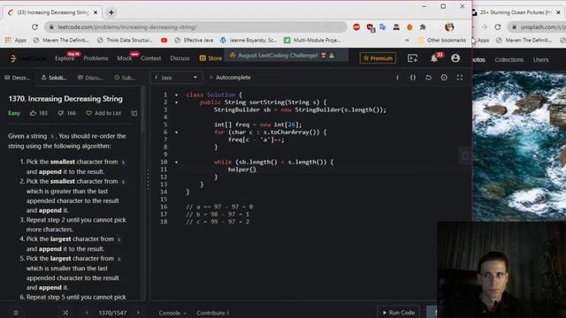566x318 pixels.
Task: Click the Easy difficulty label
Action: click(x=14, y=113)
